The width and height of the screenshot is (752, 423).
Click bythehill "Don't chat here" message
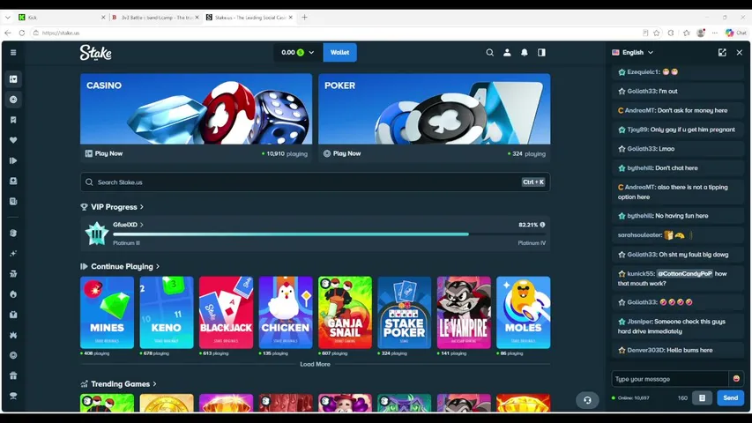678,167
